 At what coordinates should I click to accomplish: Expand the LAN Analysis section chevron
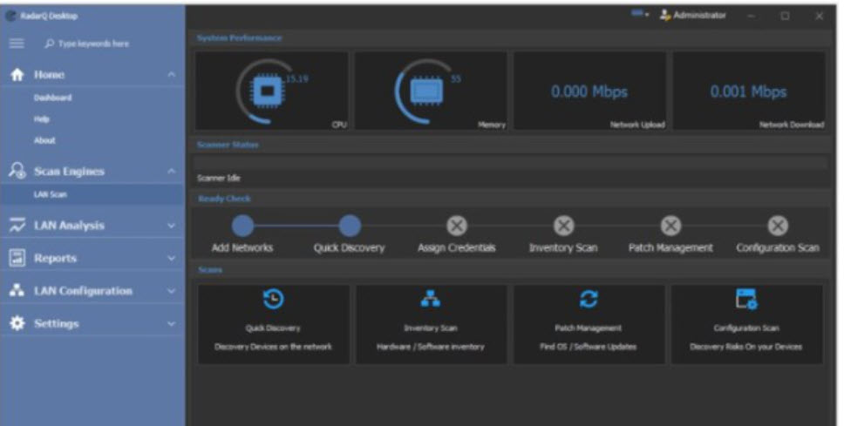171,226
